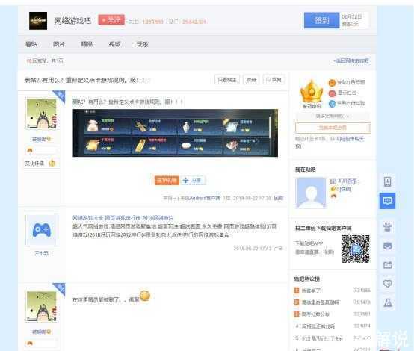This screenshot has width=414, height=351.
Task: Click the golden crown membership icon
Action: coord(312,92)
